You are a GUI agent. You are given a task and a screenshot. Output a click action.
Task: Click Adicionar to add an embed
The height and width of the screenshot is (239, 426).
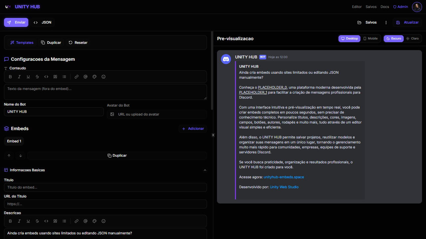pos(193,129)
